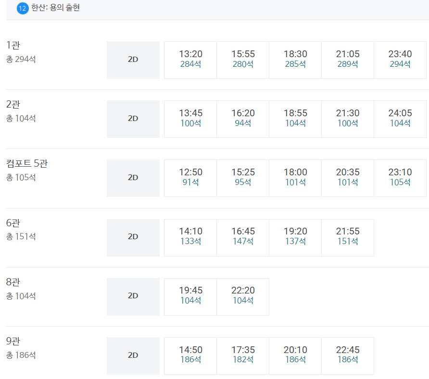429x379 pixels.
Task: Select 13:20 showtime in 1관
Action: (x=190, y=60)
